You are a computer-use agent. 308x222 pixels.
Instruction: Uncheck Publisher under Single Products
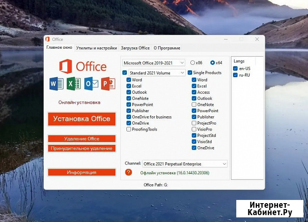pos(194,117)
